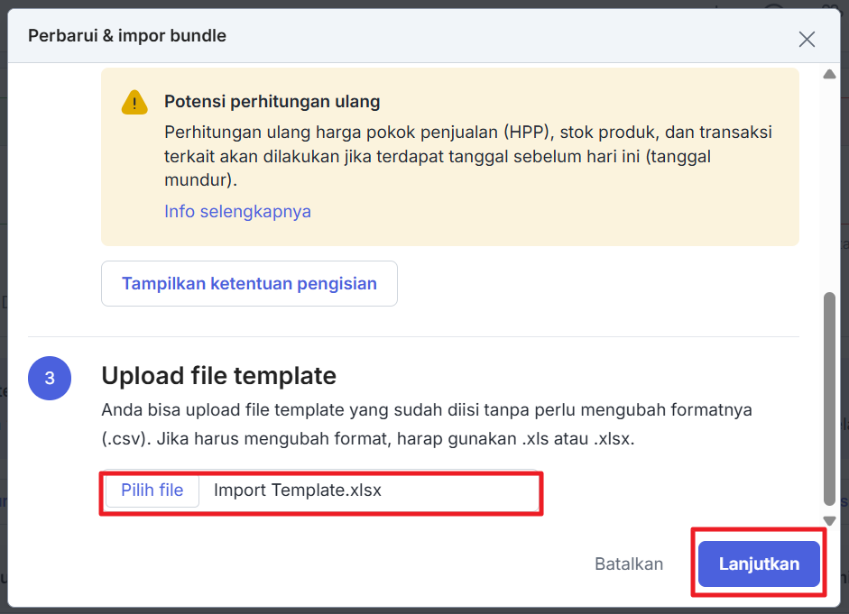Cancel with the Batalkan button
Viewport: 849px width, 614px height.
[x=629, y=564]
